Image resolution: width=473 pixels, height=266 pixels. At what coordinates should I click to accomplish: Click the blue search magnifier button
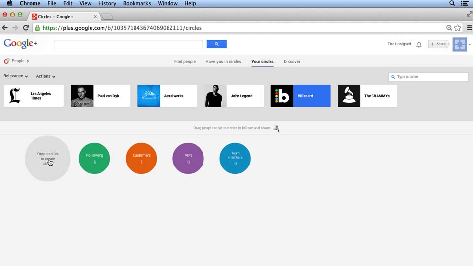(217, 44)
